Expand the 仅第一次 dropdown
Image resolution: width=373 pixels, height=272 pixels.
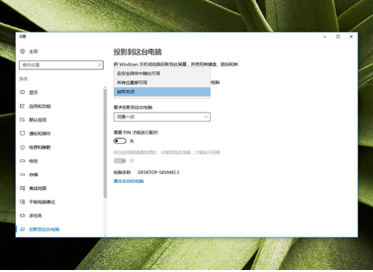coord(162,117)
